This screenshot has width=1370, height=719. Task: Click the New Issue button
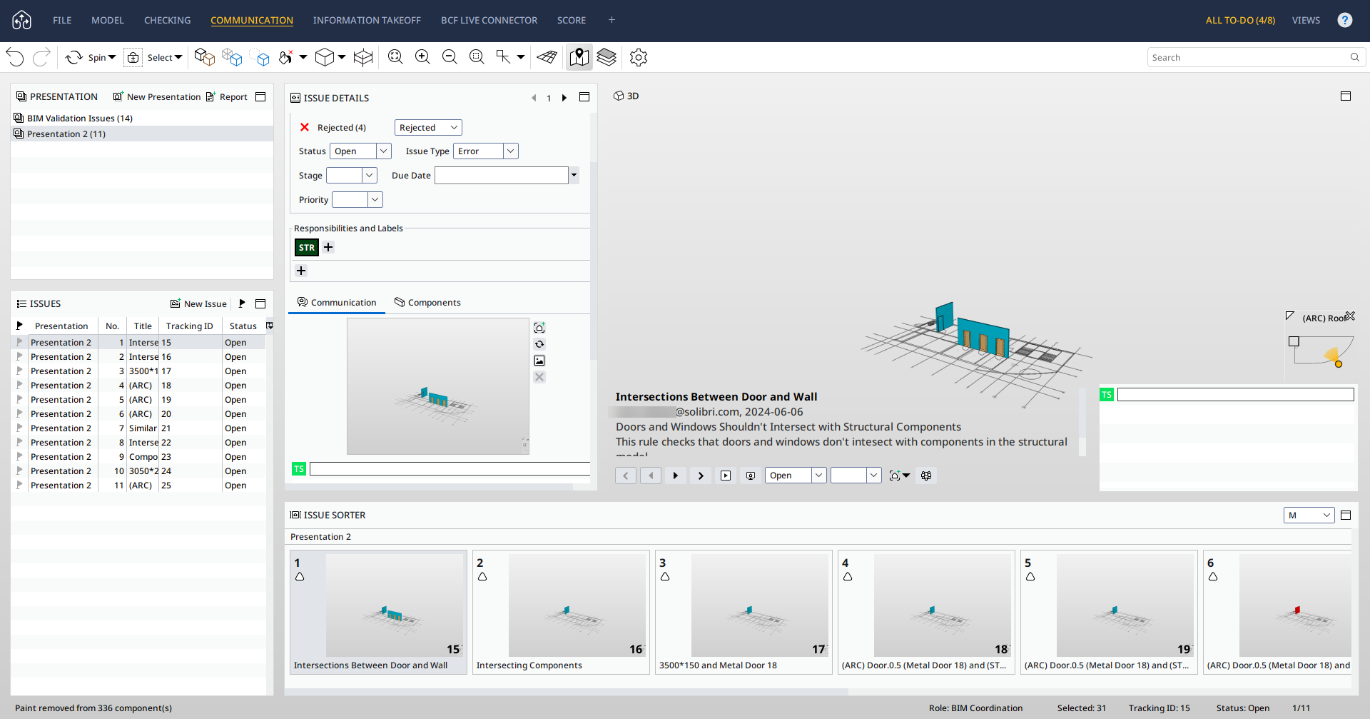[198, 304]
